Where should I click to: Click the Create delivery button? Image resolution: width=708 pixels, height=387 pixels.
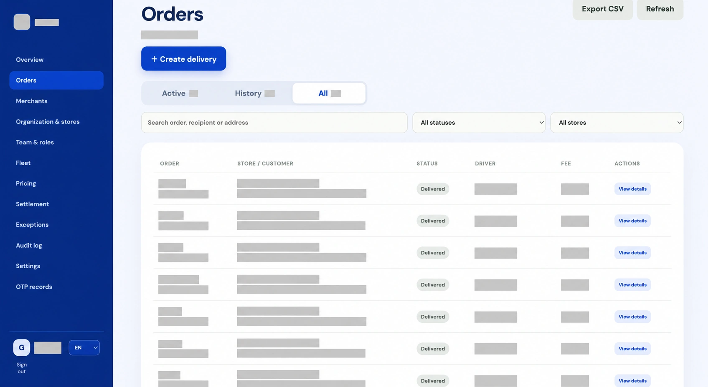point(184,59)
